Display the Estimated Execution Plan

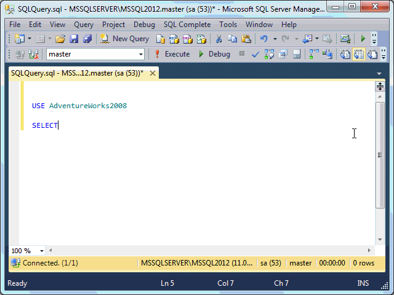[269, 54]
